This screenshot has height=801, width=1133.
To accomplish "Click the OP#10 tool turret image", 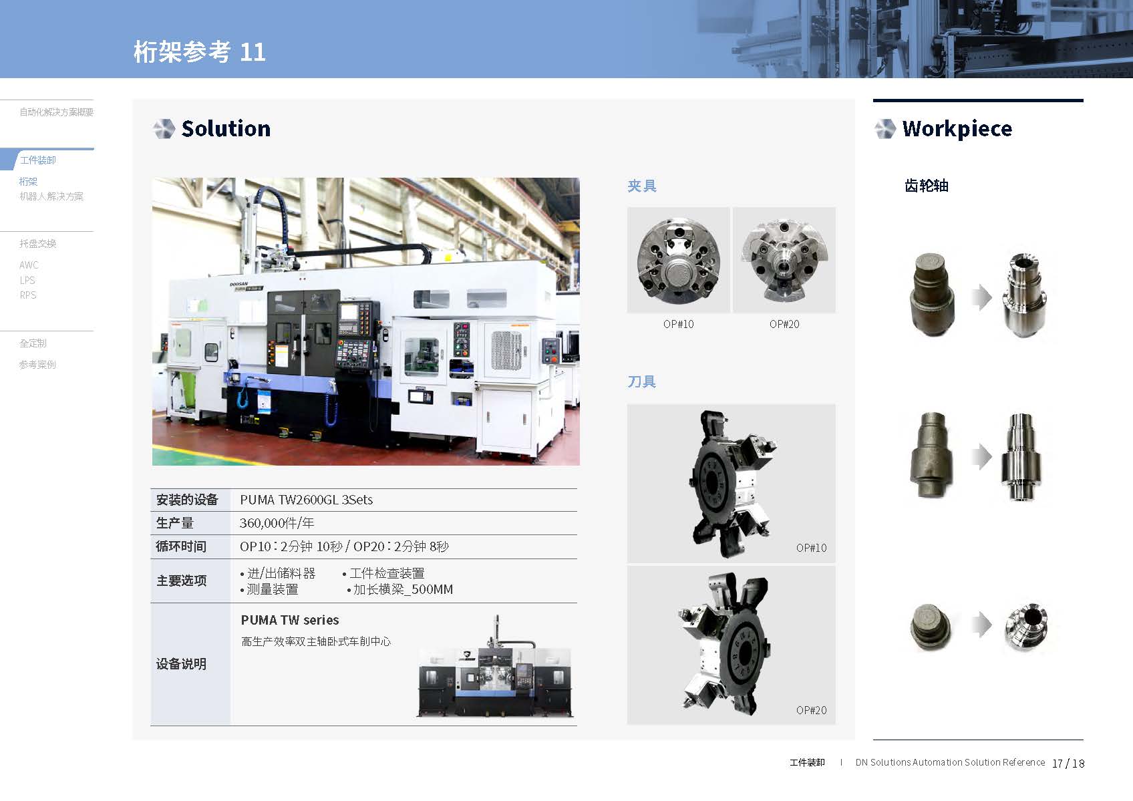I will (732, 483).
